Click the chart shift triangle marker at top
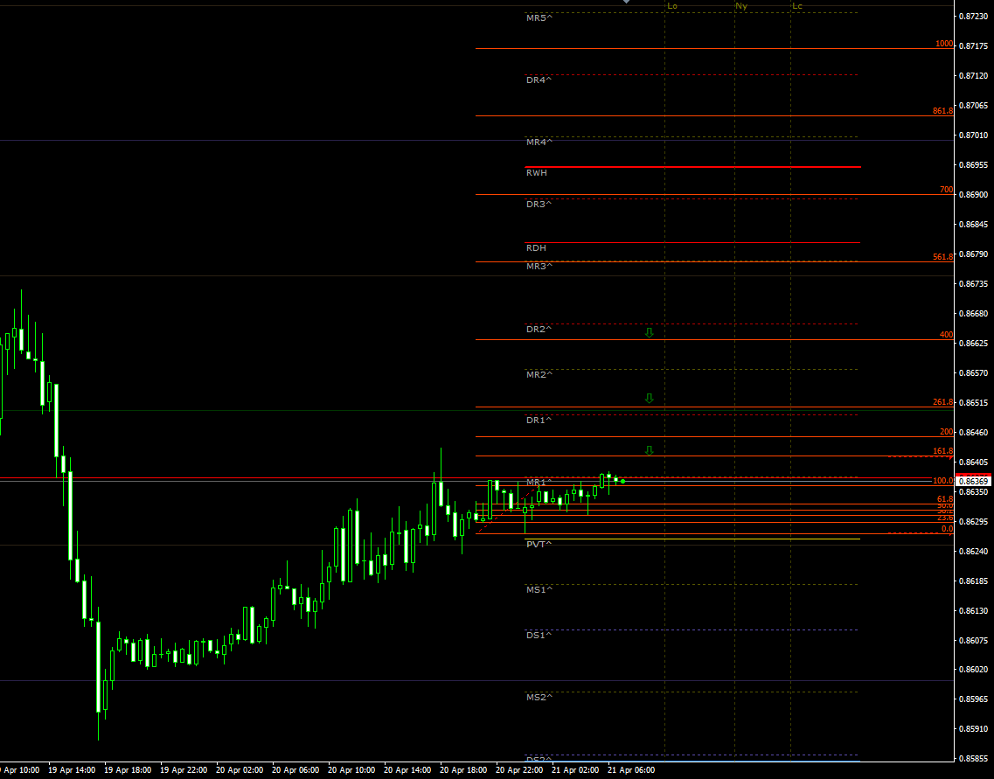This screenshot has width=994, height=779. [626, 3]
